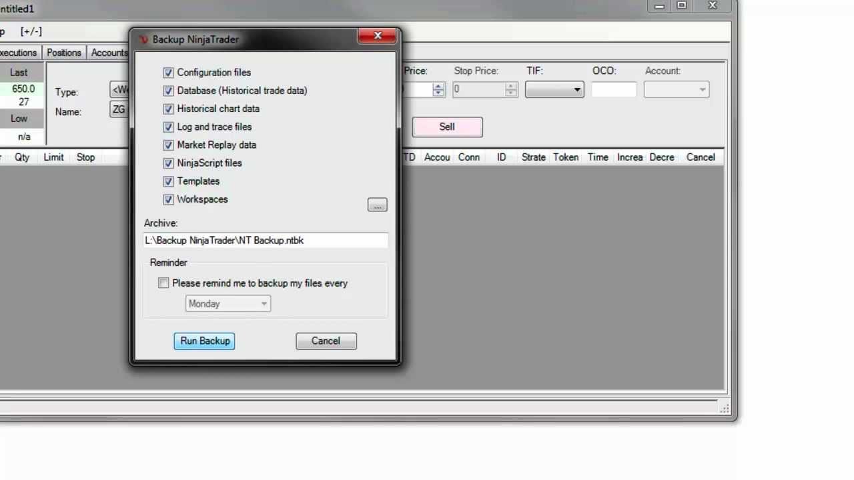Image resolution: width=854 pixels, height=480 pixels.
Task: Uncheck the Configuration files checkbox
Action: [x=168, y=73]
